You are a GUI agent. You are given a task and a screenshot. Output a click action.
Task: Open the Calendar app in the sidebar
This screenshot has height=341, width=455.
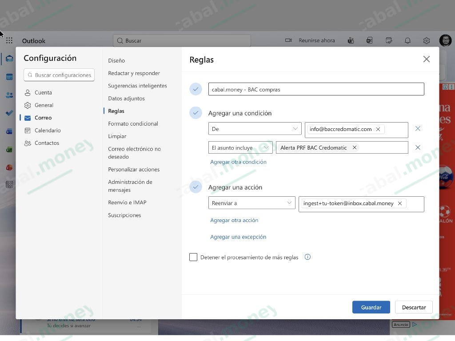[x=9, y=76]
